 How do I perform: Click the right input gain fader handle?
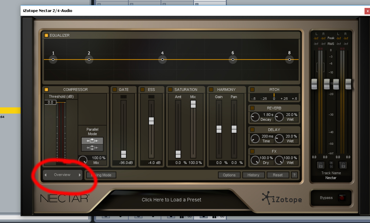click(327, 84)
